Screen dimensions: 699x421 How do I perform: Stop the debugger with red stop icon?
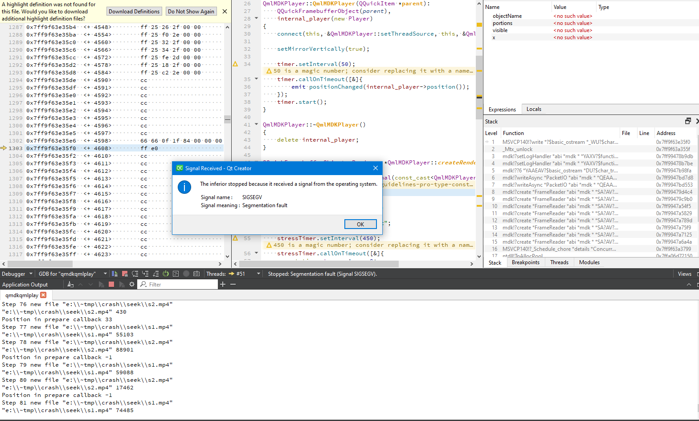tap(125, 274)
